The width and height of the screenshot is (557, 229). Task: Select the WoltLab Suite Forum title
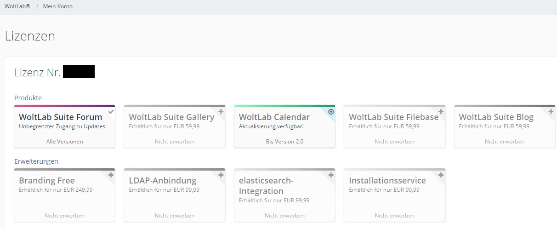60,117
